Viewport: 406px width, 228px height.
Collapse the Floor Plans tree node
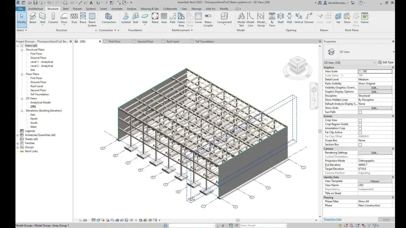click(x=22, y=74)
